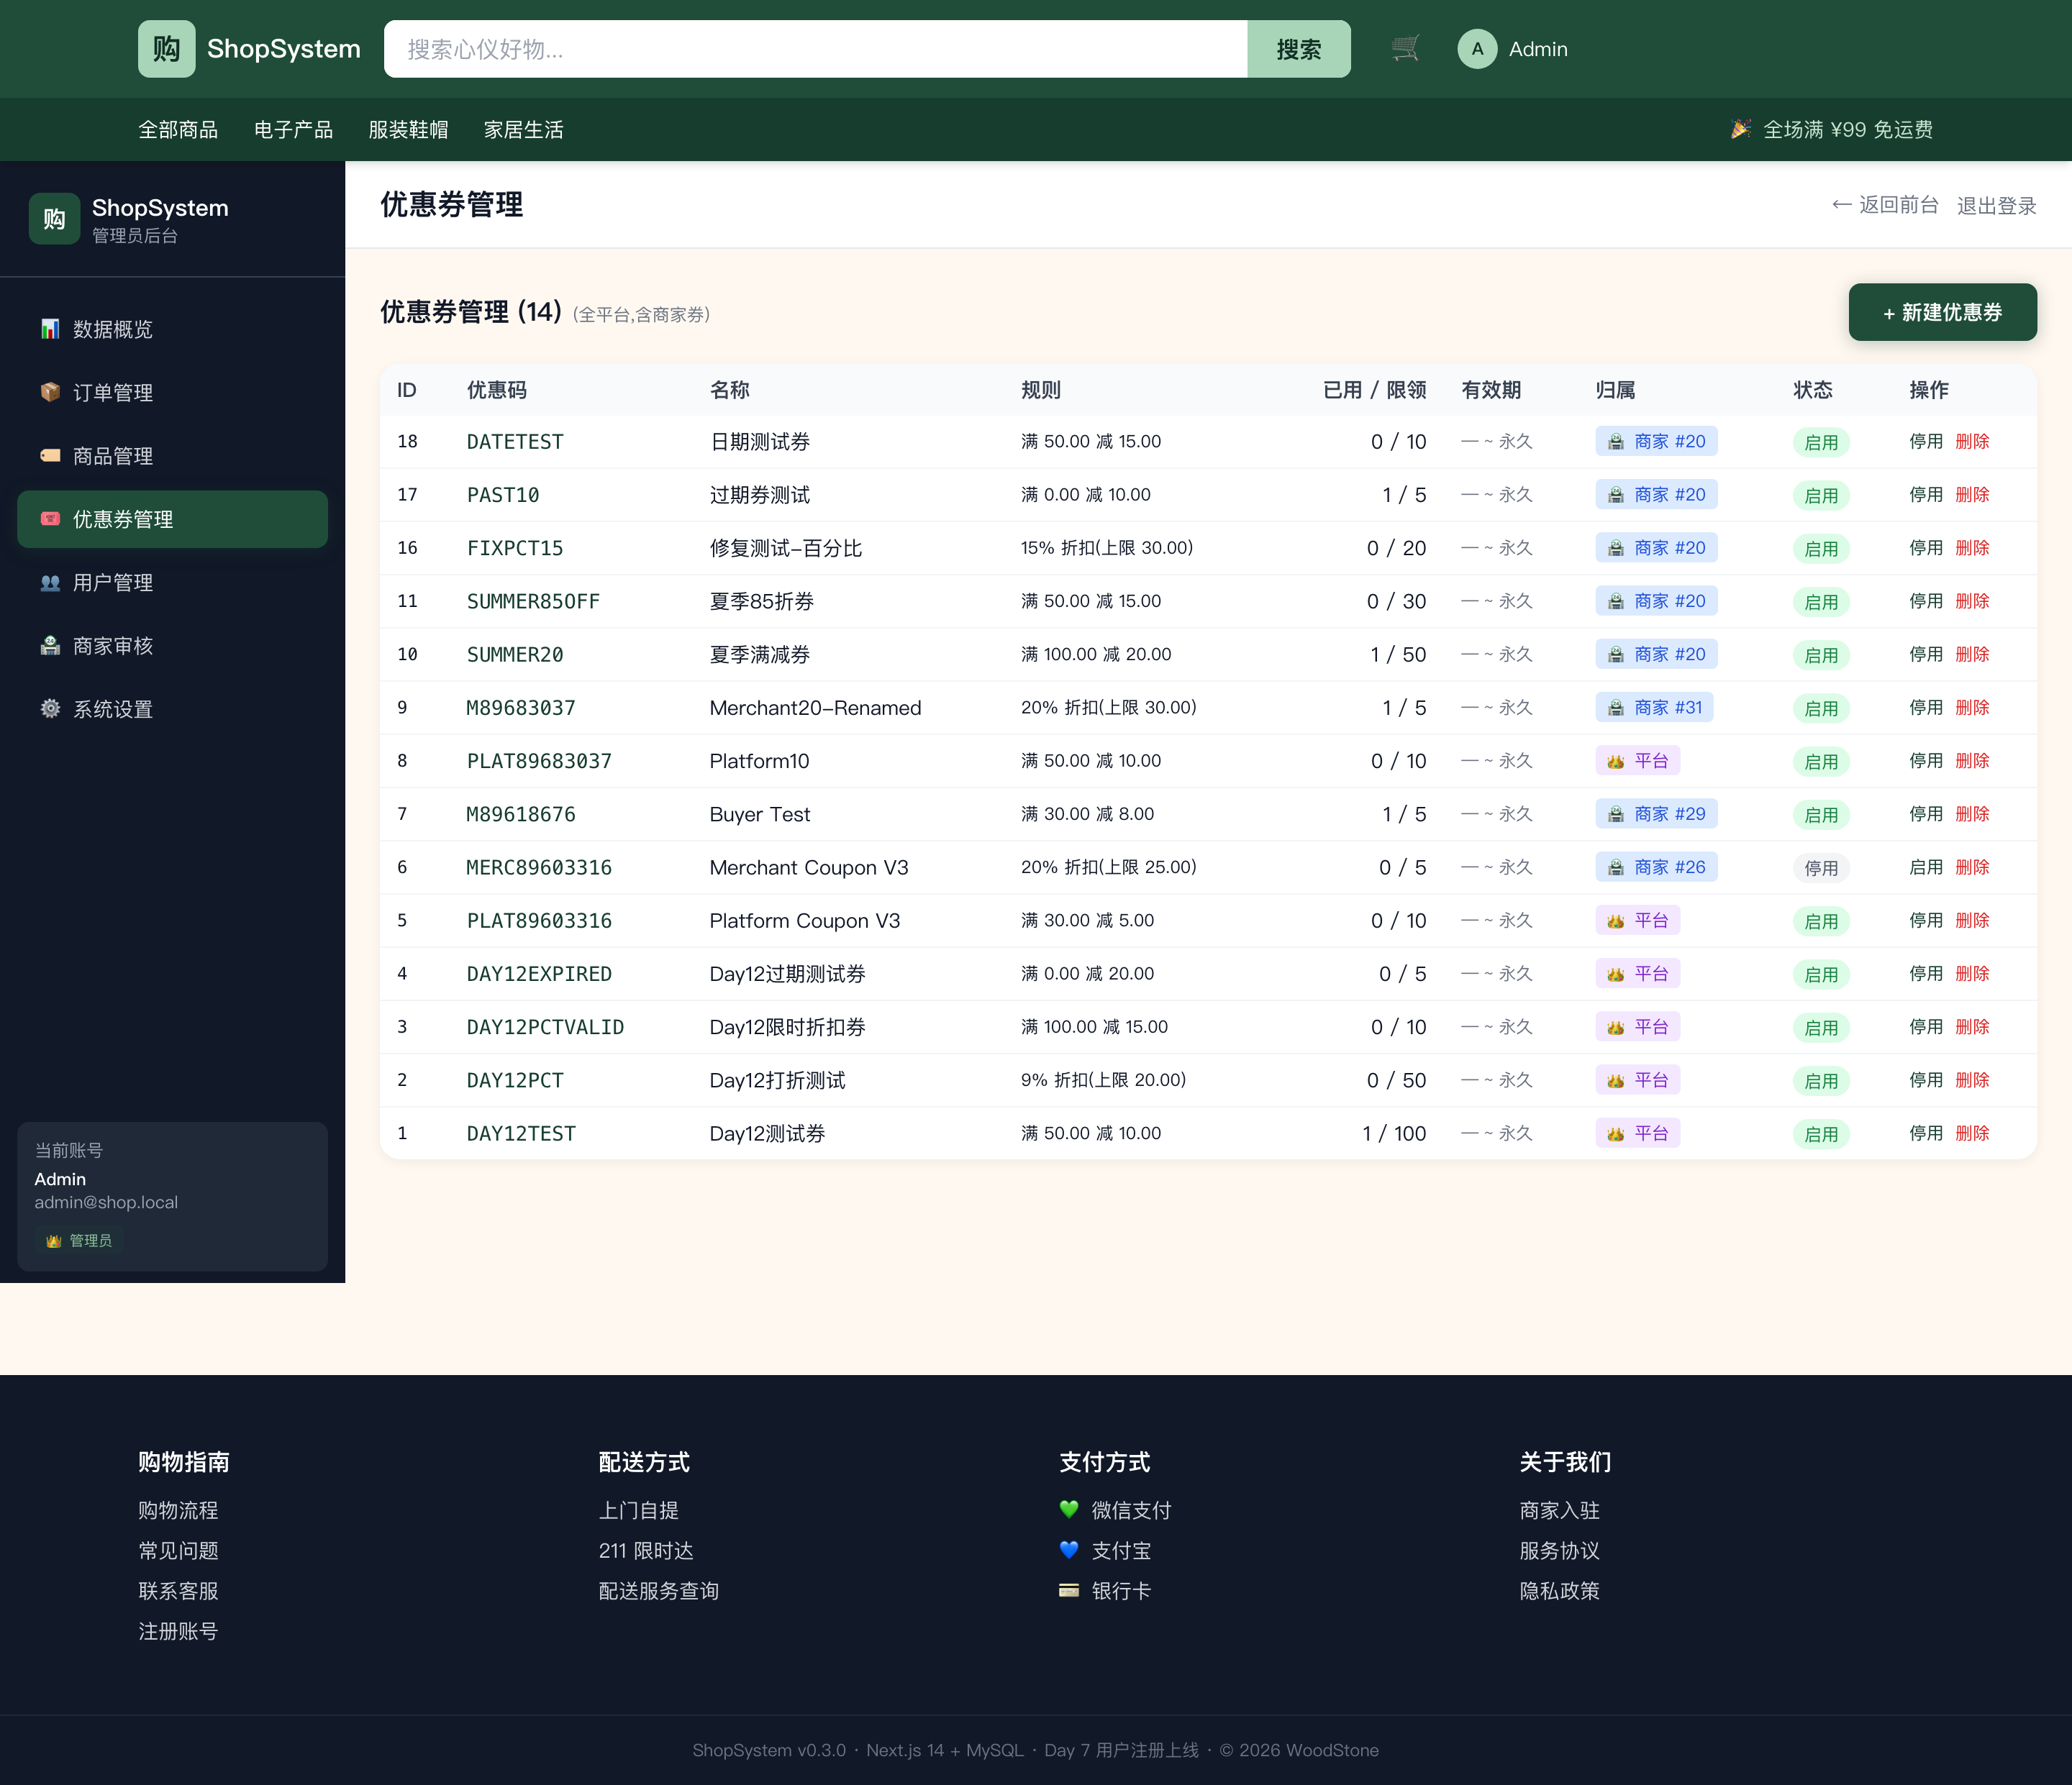Click the 支付宝 blue heart icon
This screenshot has width=2072, height=1785.
point(1069,1550)
